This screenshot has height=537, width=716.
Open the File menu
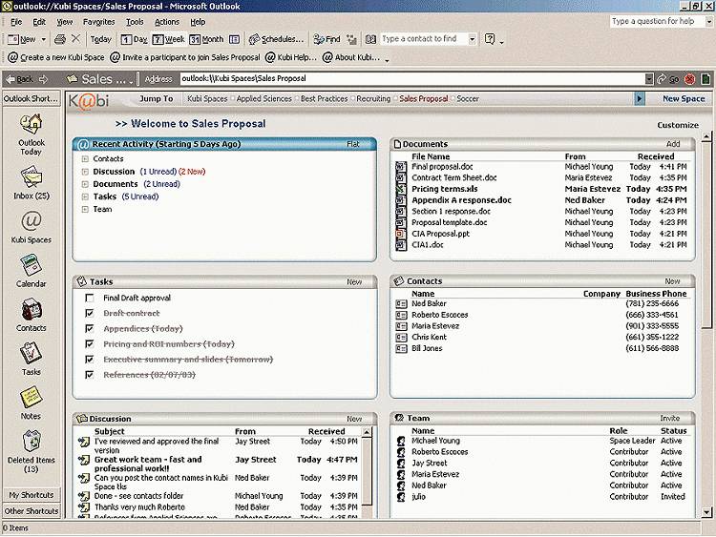[x=16, y=21]
